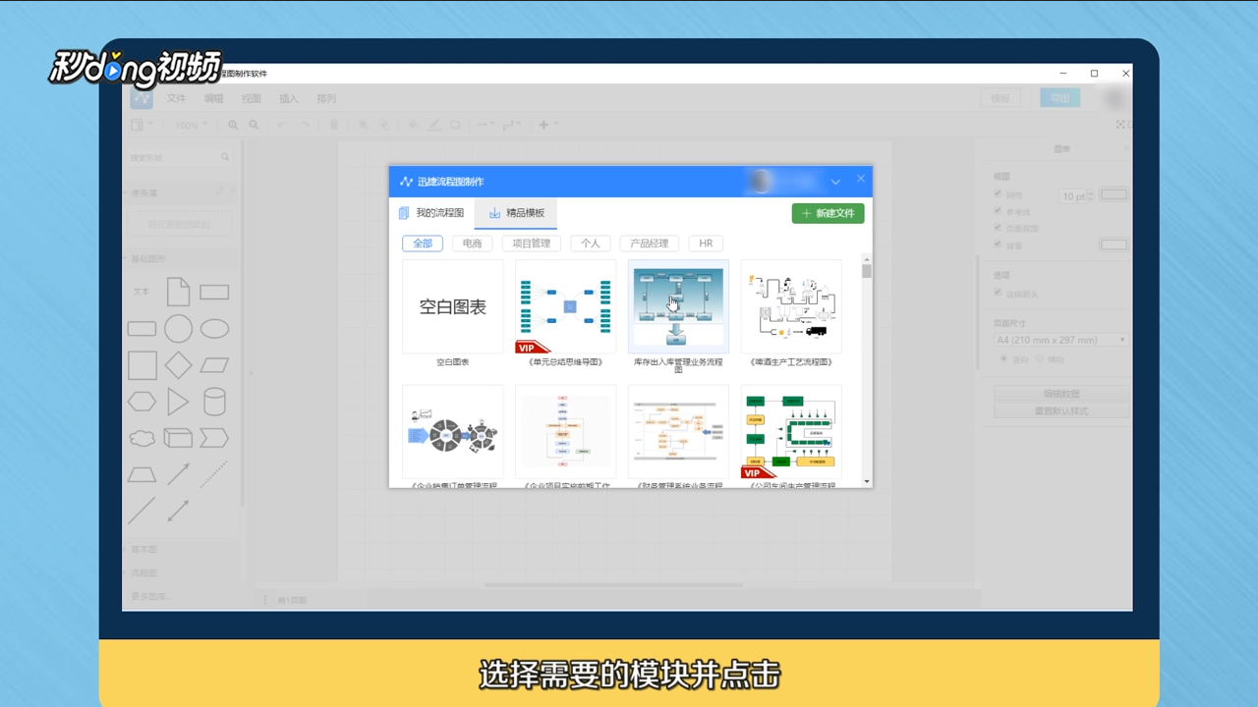Screen dimensions: 1258x707
Task: Click the delete trash icon in the toolbar
Action: pos(334,125)
